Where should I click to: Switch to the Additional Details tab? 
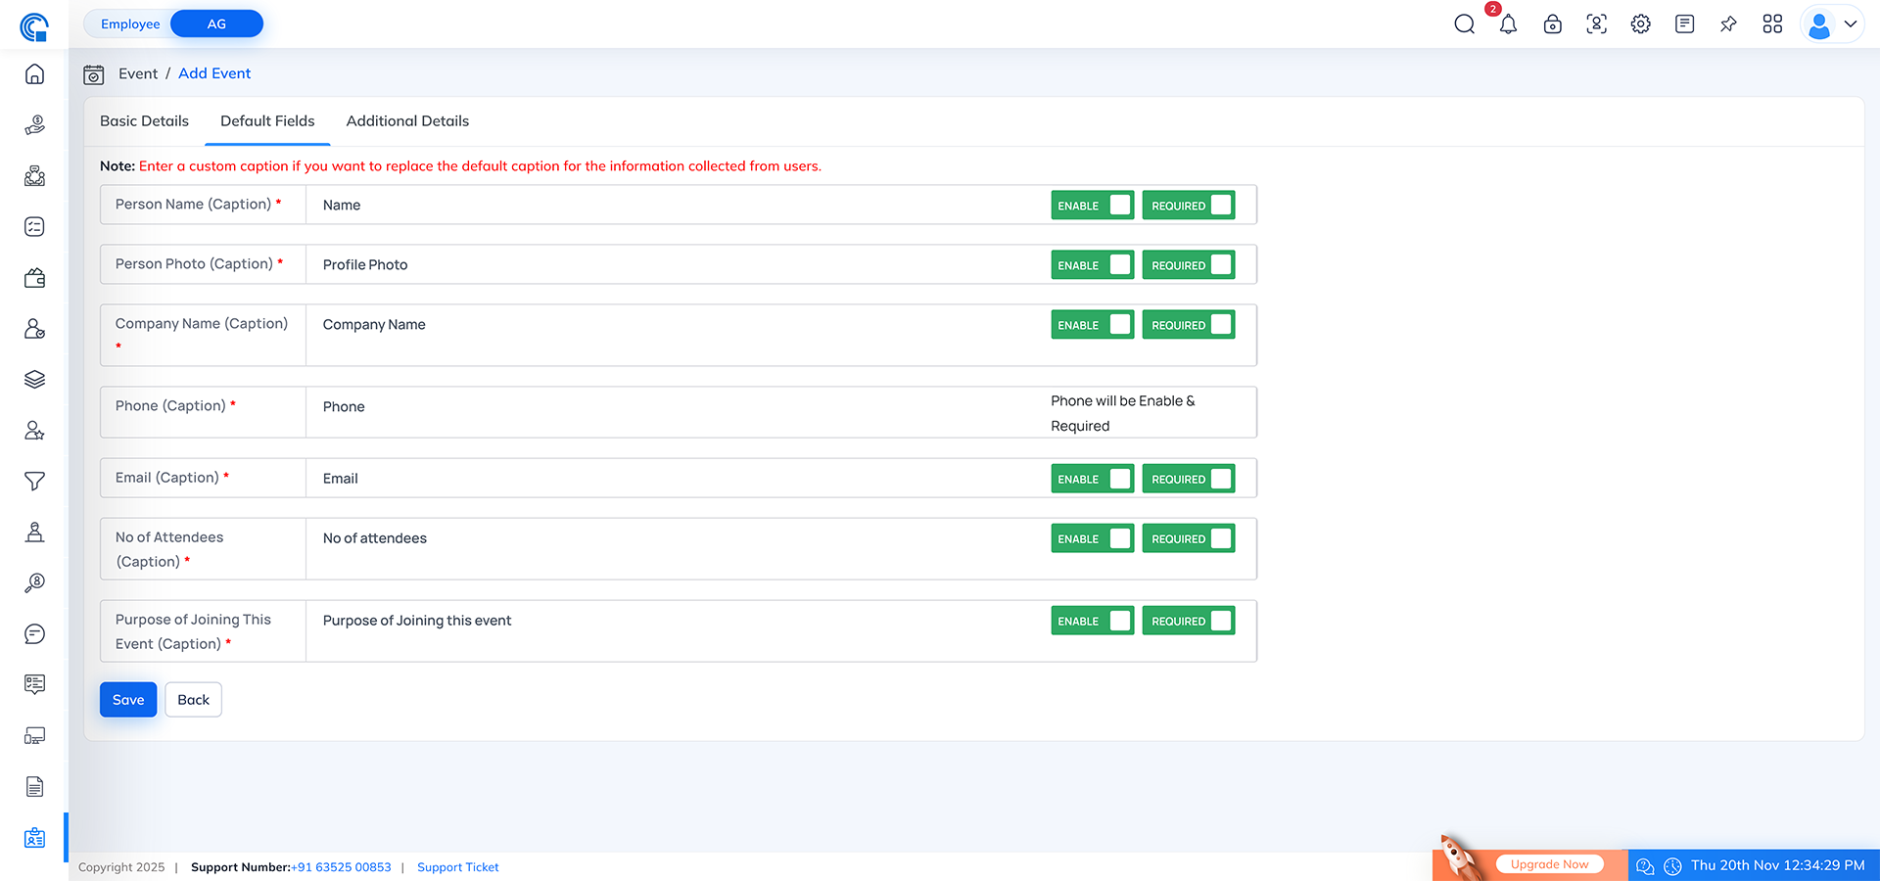click(407, 120)
